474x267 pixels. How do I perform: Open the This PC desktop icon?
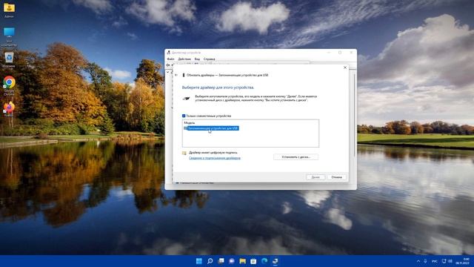coord(9,36)
